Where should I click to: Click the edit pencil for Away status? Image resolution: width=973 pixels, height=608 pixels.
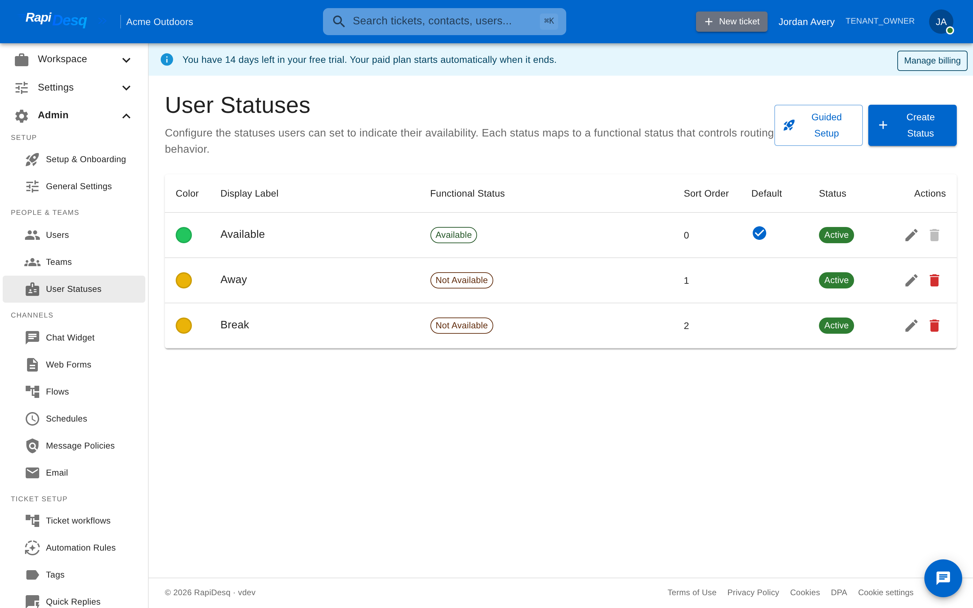point(911,280)
